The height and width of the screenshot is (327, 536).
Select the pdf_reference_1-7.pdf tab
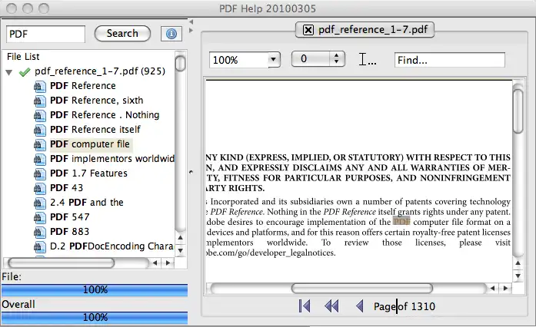click(x=365, y=30)
